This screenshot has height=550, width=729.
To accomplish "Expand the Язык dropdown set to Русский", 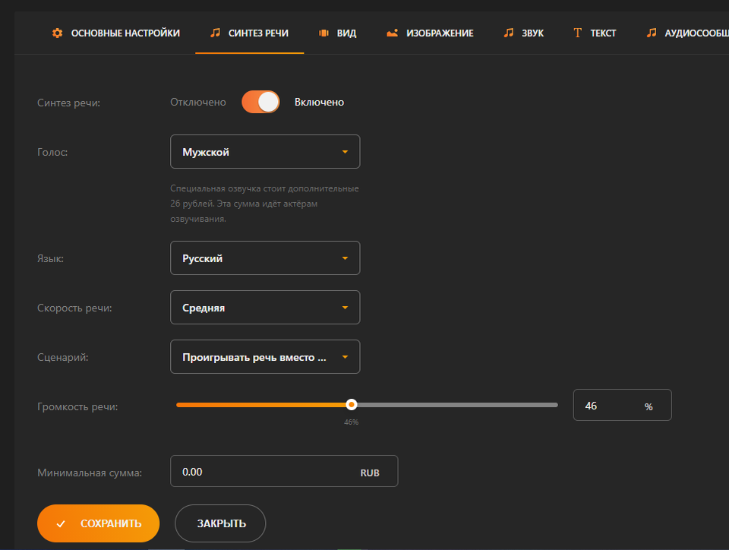I will click(x=265, y=258).
